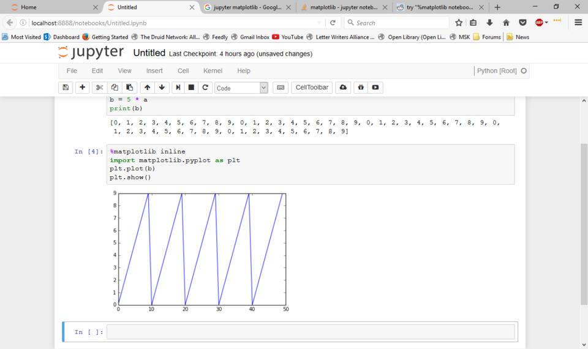This screenshot has width=588, height=349.
Task: Save notebook with the floppy disk icon
Action: 66,88
